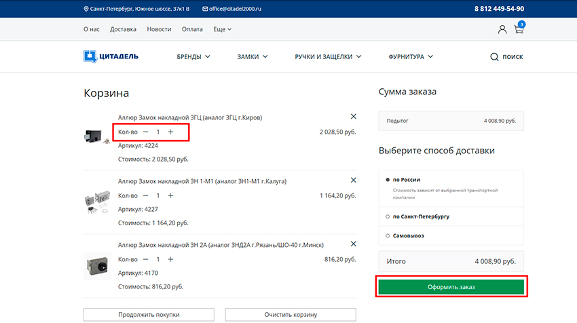The image size is (577, 323).
Task: Click the location pin address in header
Action: coord(136,9)
